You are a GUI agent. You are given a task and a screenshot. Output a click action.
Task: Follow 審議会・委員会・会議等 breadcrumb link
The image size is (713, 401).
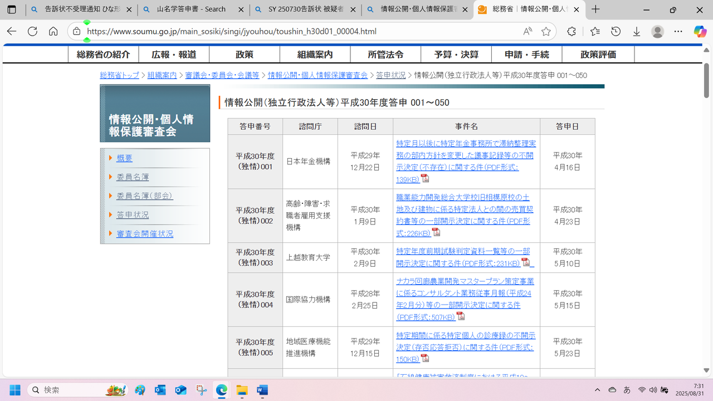coord(222,75)
